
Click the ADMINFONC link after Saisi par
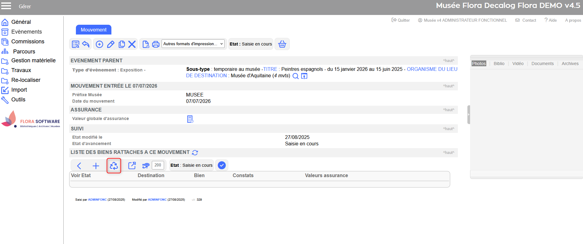pyautogui.click(x=97, y=200)
